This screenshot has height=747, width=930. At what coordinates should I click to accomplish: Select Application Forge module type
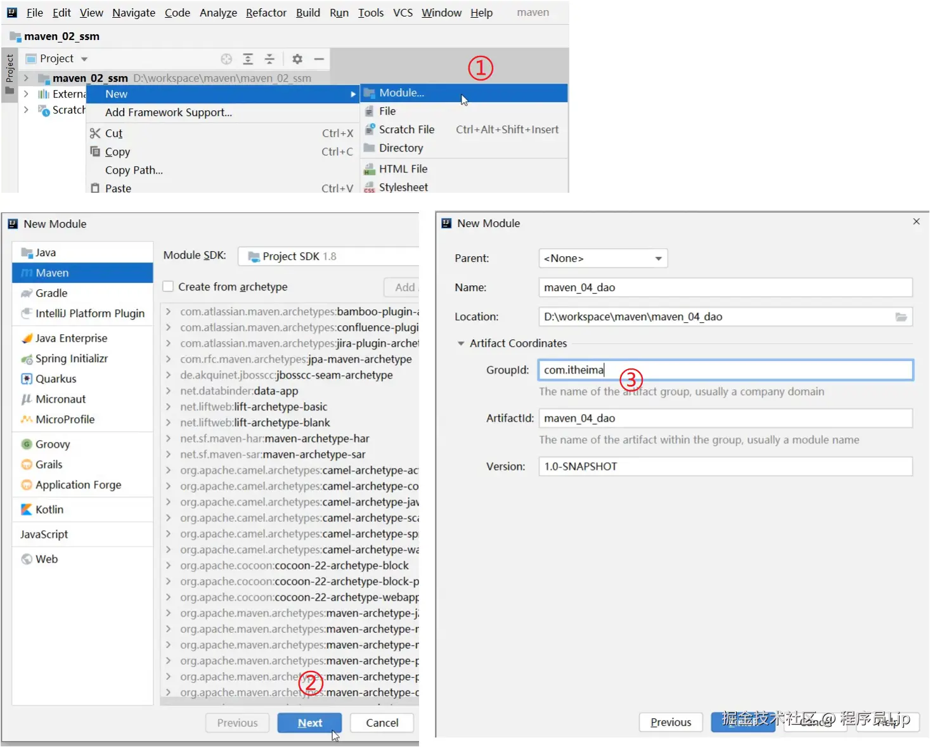pyautogui.click(x=82, y=485)
